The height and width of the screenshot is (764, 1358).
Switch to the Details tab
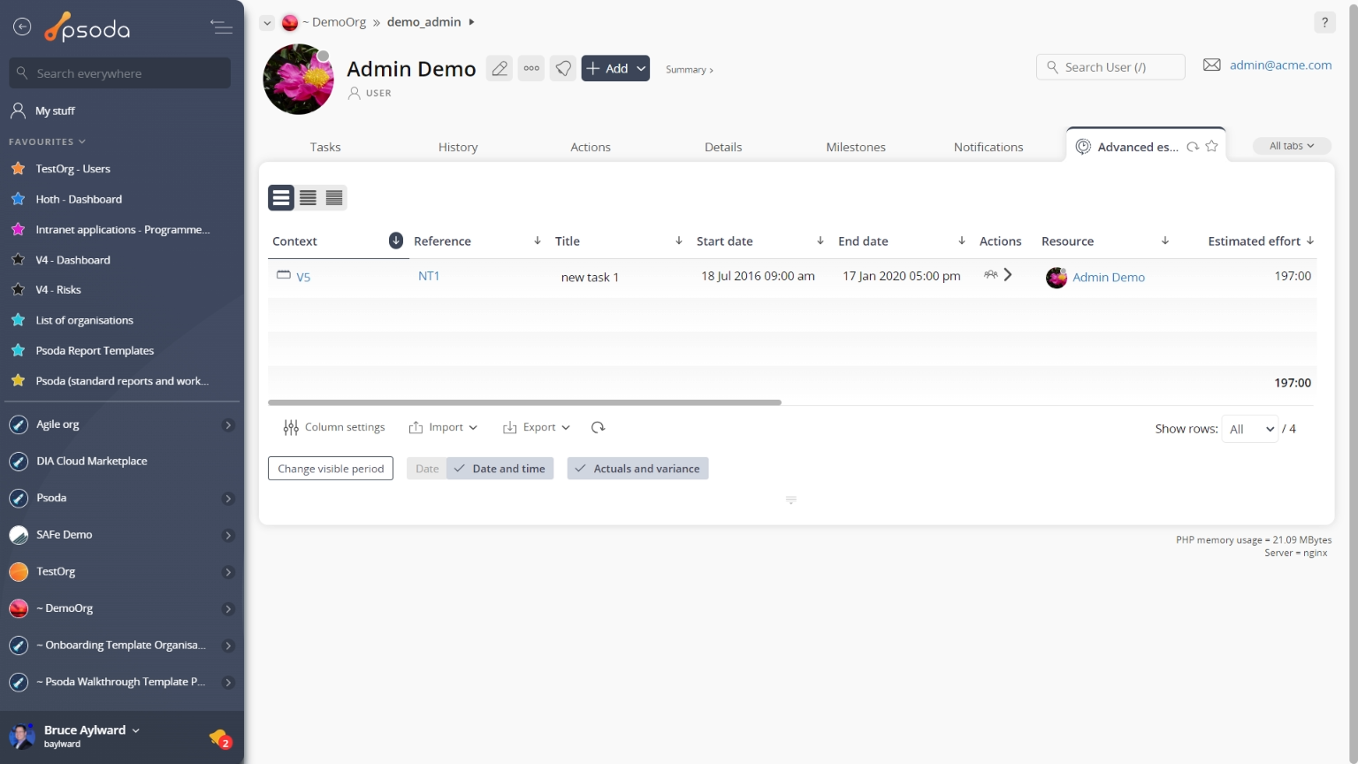723,147
